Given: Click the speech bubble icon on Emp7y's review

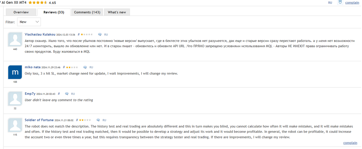Looking at the screenshot, I should 67,94.
